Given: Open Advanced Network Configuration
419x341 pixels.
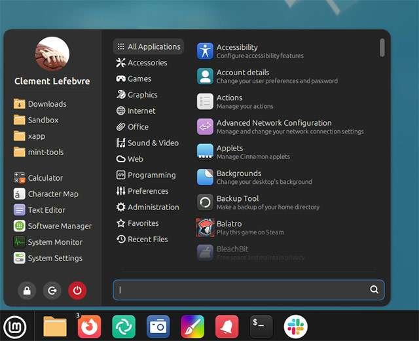Looking at the screenshot, I should 286,127.
